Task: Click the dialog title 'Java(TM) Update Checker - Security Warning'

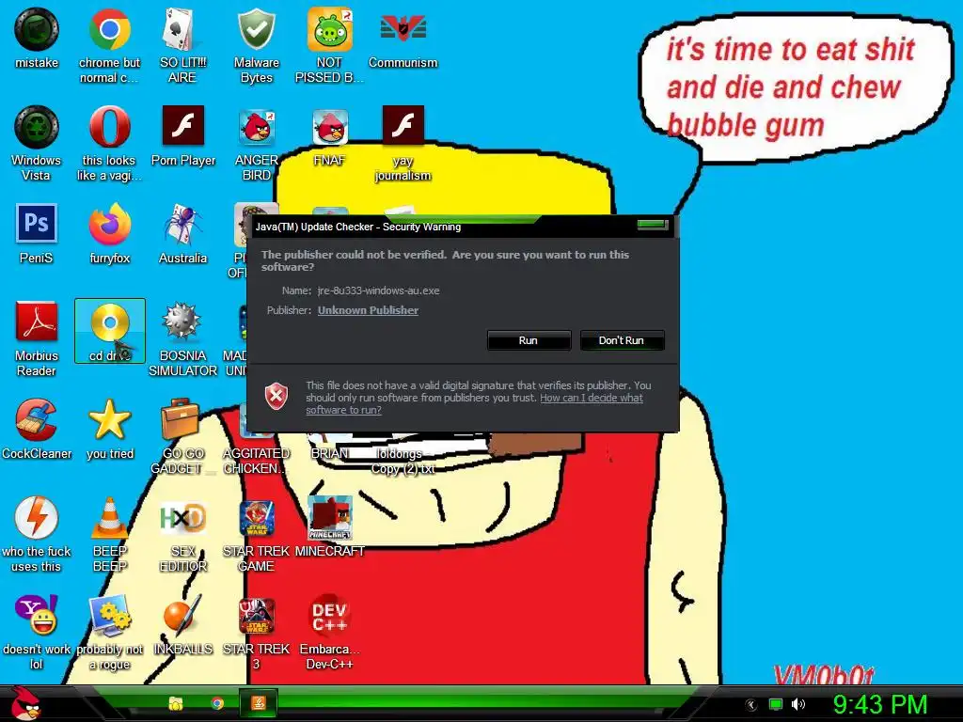Action: [358, 228]
